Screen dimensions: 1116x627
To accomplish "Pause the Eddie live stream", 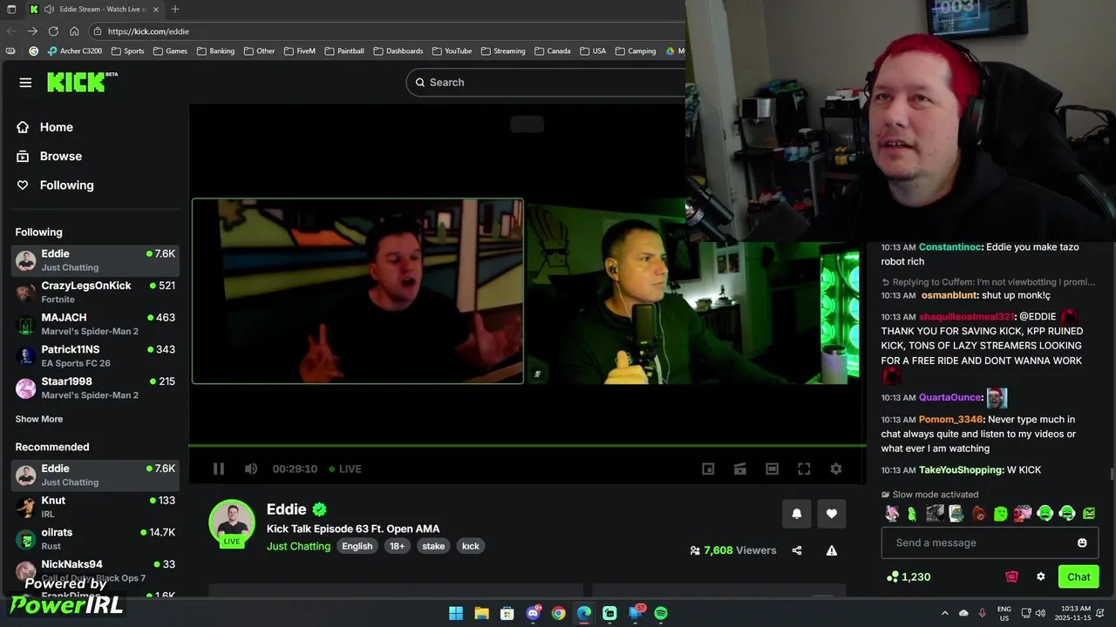I will click(219, 469).
